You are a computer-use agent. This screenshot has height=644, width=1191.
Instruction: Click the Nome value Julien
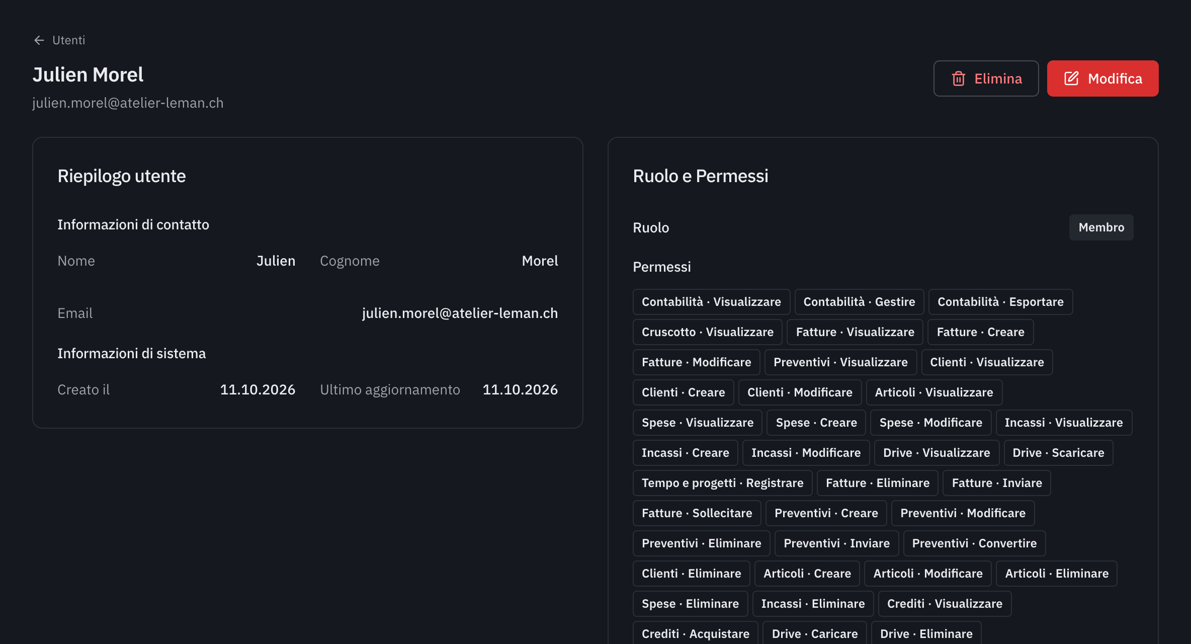tap(276, 261)
